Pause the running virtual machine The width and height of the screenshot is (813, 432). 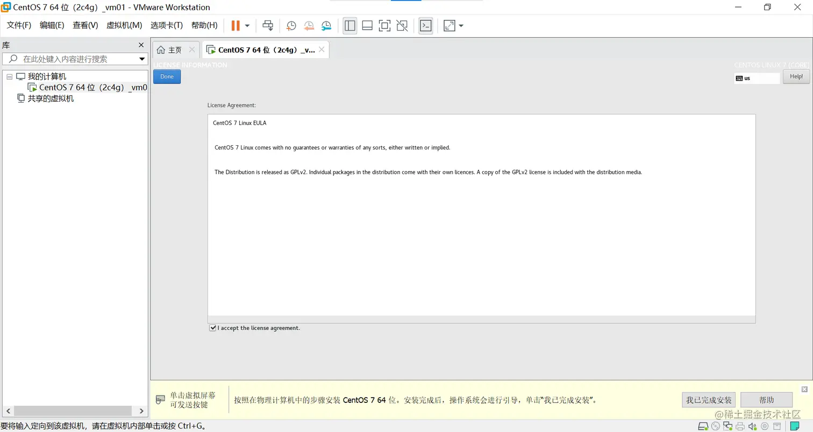tap(236, 25)
